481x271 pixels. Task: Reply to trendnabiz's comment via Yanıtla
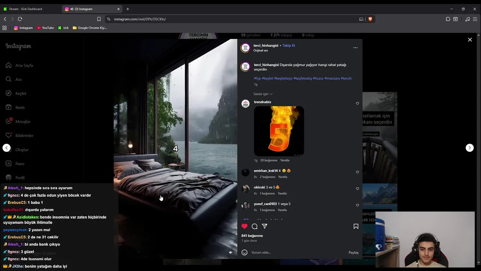click(284, 160)
